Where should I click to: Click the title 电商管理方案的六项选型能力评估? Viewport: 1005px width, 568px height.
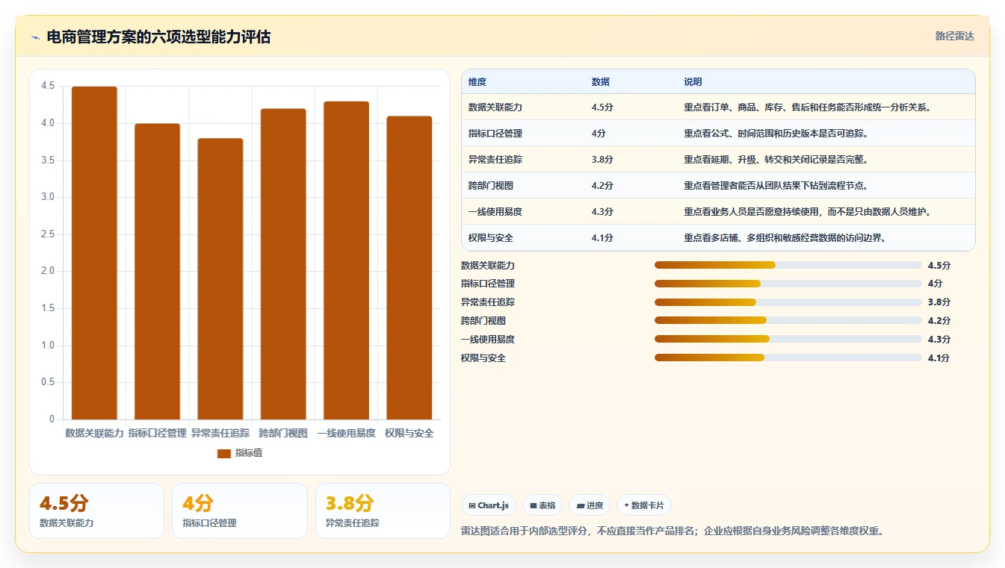click(158, 37)
